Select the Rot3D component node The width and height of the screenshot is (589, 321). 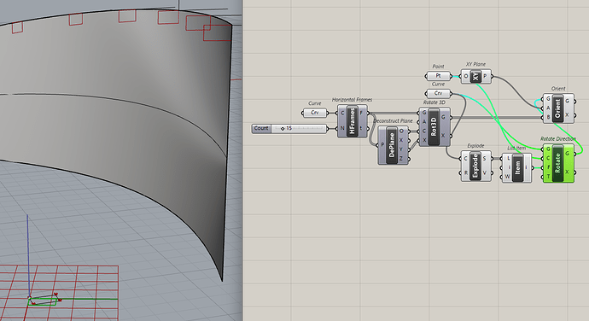point(434,126)
